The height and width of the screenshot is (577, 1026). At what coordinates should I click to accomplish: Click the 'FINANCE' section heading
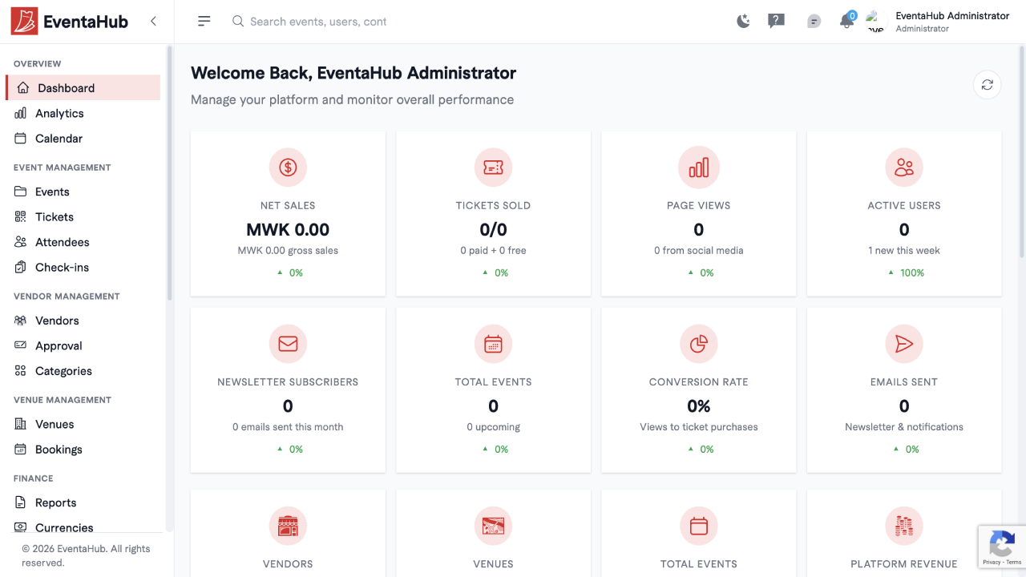pyautogui.click(x=34, y=478)
